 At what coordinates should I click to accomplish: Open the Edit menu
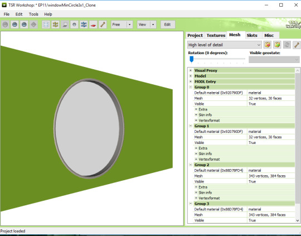point(19,14)
